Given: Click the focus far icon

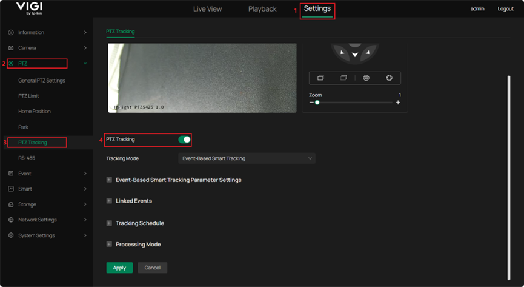Looking at the screenshot, I should coord(343,78).
